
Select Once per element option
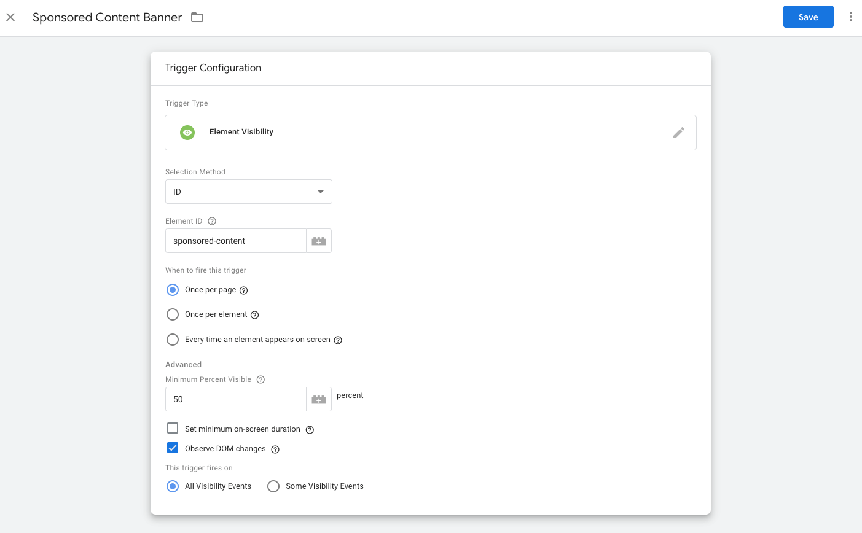(173, 314)
